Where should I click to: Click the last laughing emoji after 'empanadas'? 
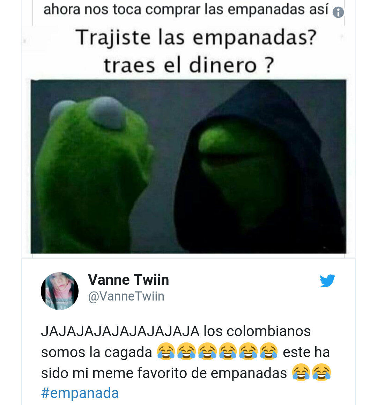click(x=321, y=373)
